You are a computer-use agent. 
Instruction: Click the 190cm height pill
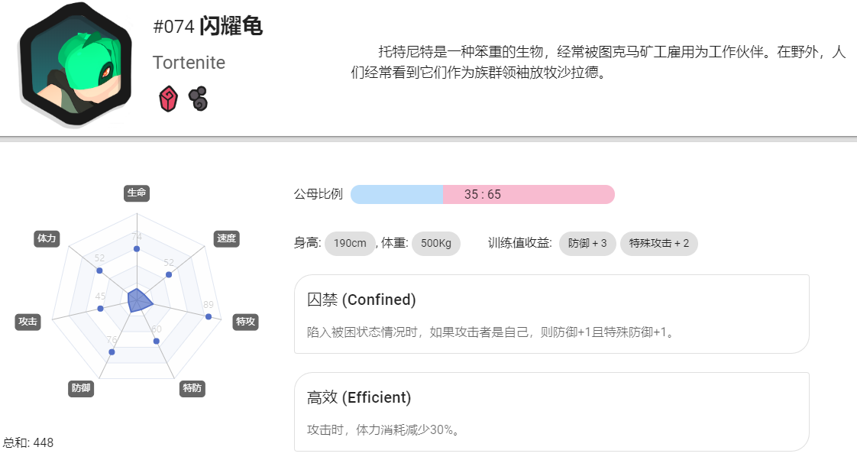350,244
